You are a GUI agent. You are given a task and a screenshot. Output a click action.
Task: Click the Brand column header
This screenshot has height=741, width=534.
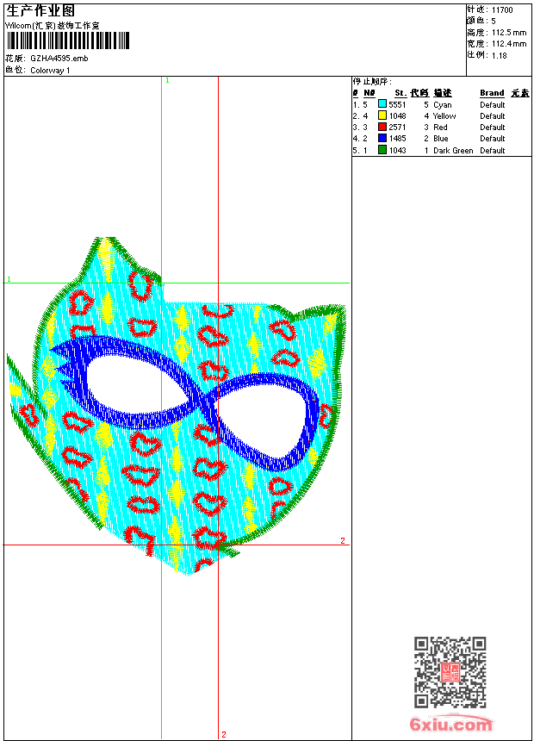pyautogui.click(x=492, y=93)
